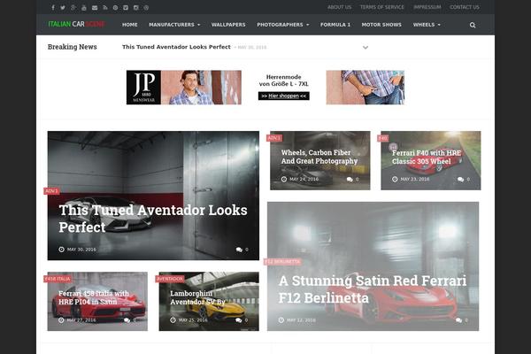Open the Motor Shows menu item
This screenshot has width=531, height=354.
[x=381, y=25]
